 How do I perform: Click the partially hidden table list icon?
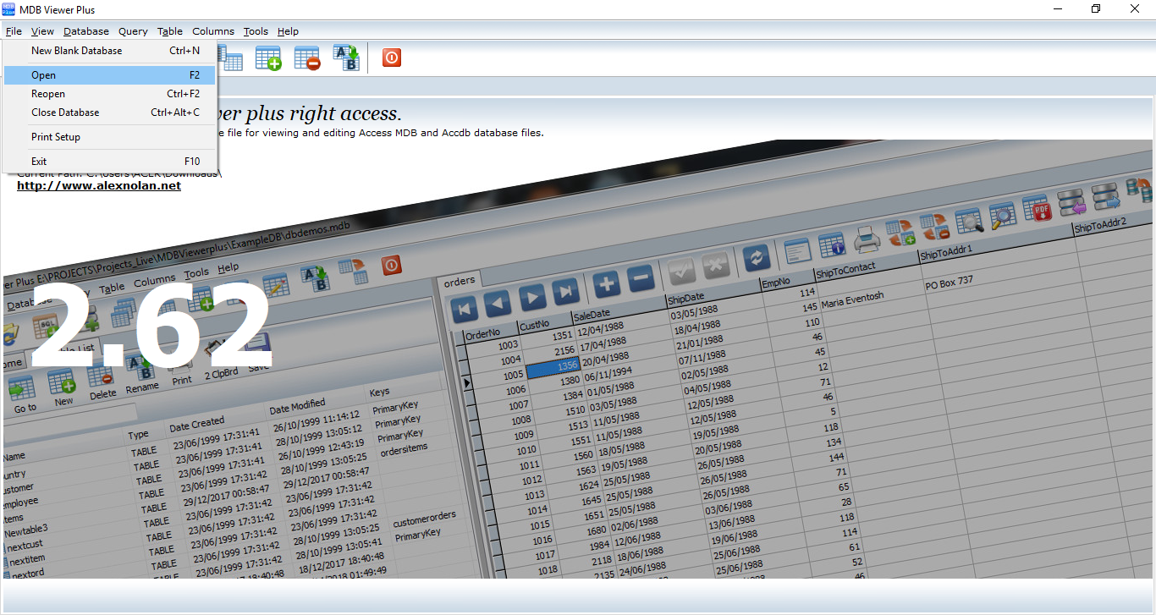[230, 58]
